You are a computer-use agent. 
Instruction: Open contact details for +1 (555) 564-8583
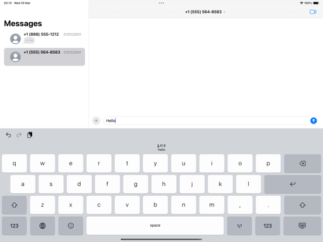tap(205, 12)
